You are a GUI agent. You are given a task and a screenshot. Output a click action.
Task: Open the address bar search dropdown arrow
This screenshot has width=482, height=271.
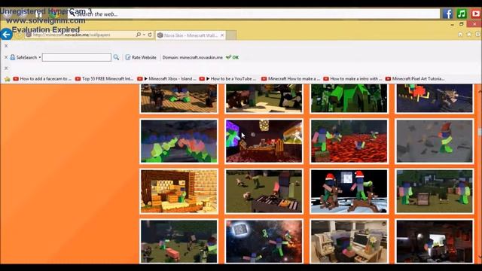point(144,35)
